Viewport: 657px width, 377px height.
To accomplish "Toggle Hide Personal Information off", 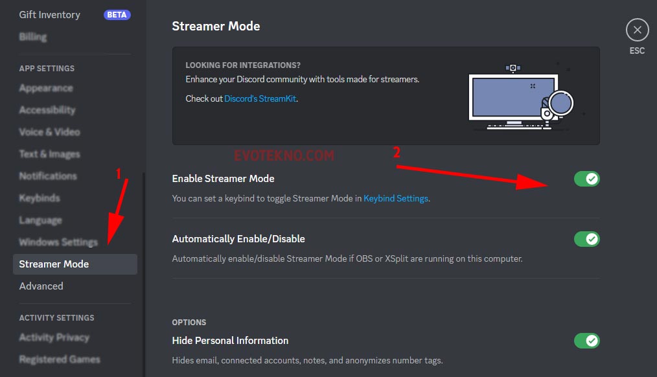I will tap(586, 340).
